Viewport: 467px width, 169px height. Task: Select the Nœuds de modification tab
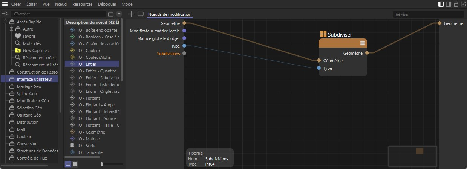(170, 14)
